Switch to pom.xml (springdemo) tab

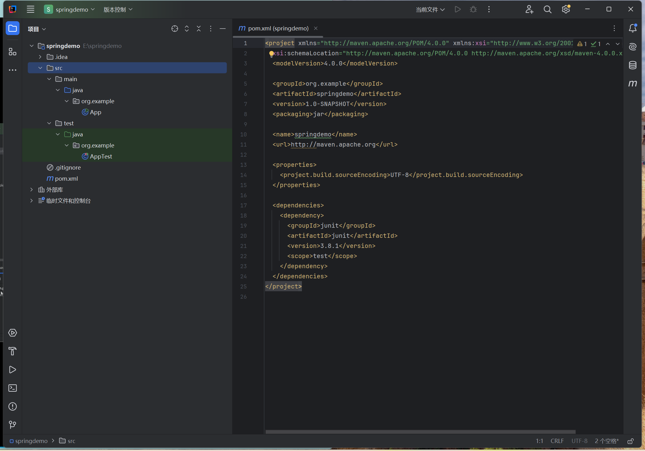coord(278,28)
